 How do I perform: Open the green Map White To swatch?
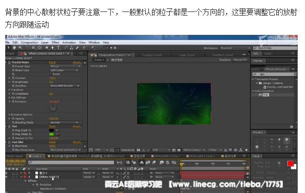coord(52,134)
